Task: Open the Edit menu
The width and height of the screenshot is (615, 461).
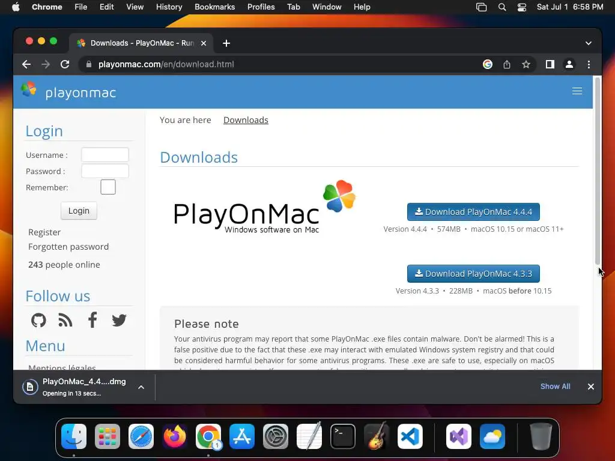Action: click(107, 7)
